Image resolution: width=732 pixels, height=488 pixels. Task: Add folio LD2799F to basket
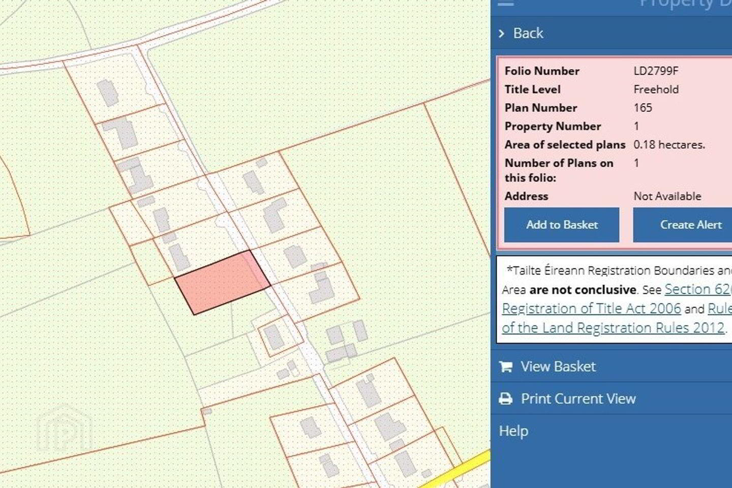pos(562,225)
